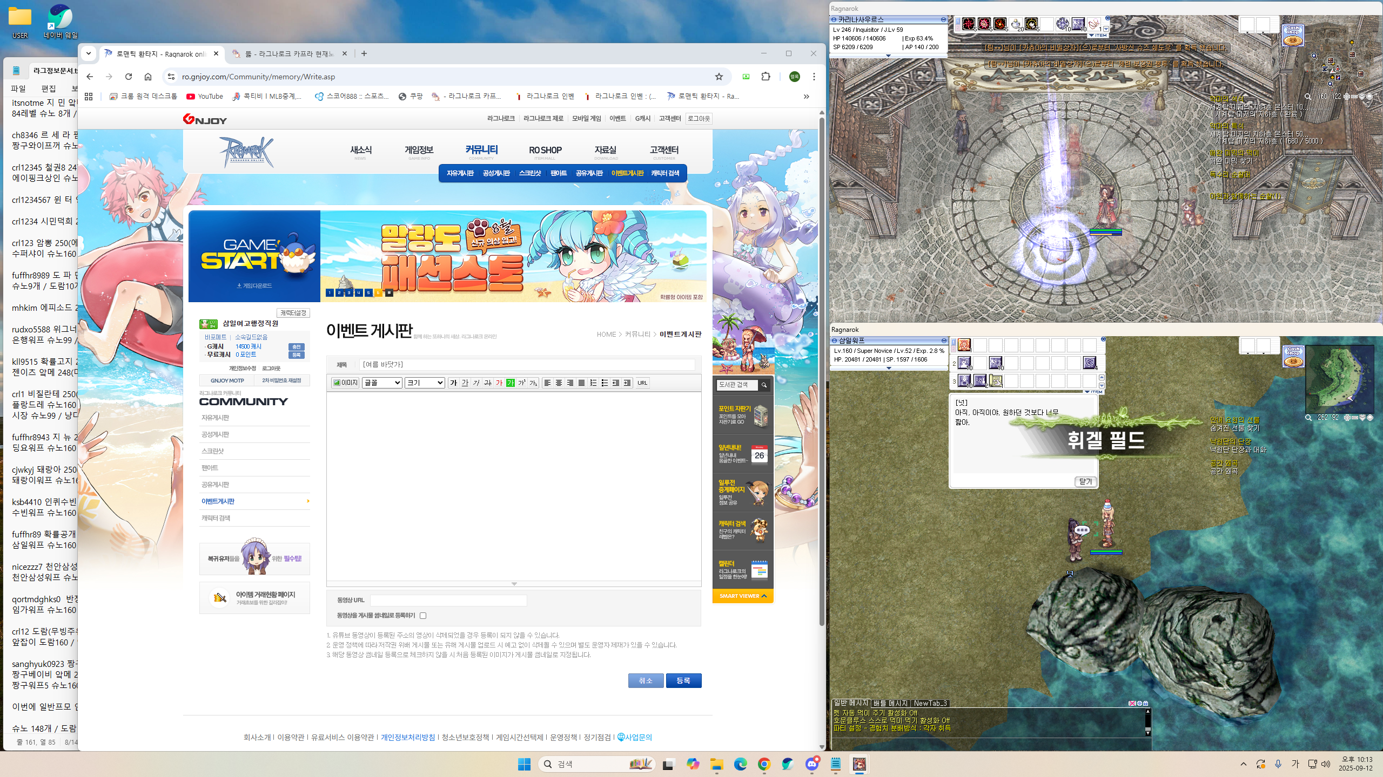Justify text in editor toolbar
The width and height of the screenshot is (1383, 777).
point(581,383)
